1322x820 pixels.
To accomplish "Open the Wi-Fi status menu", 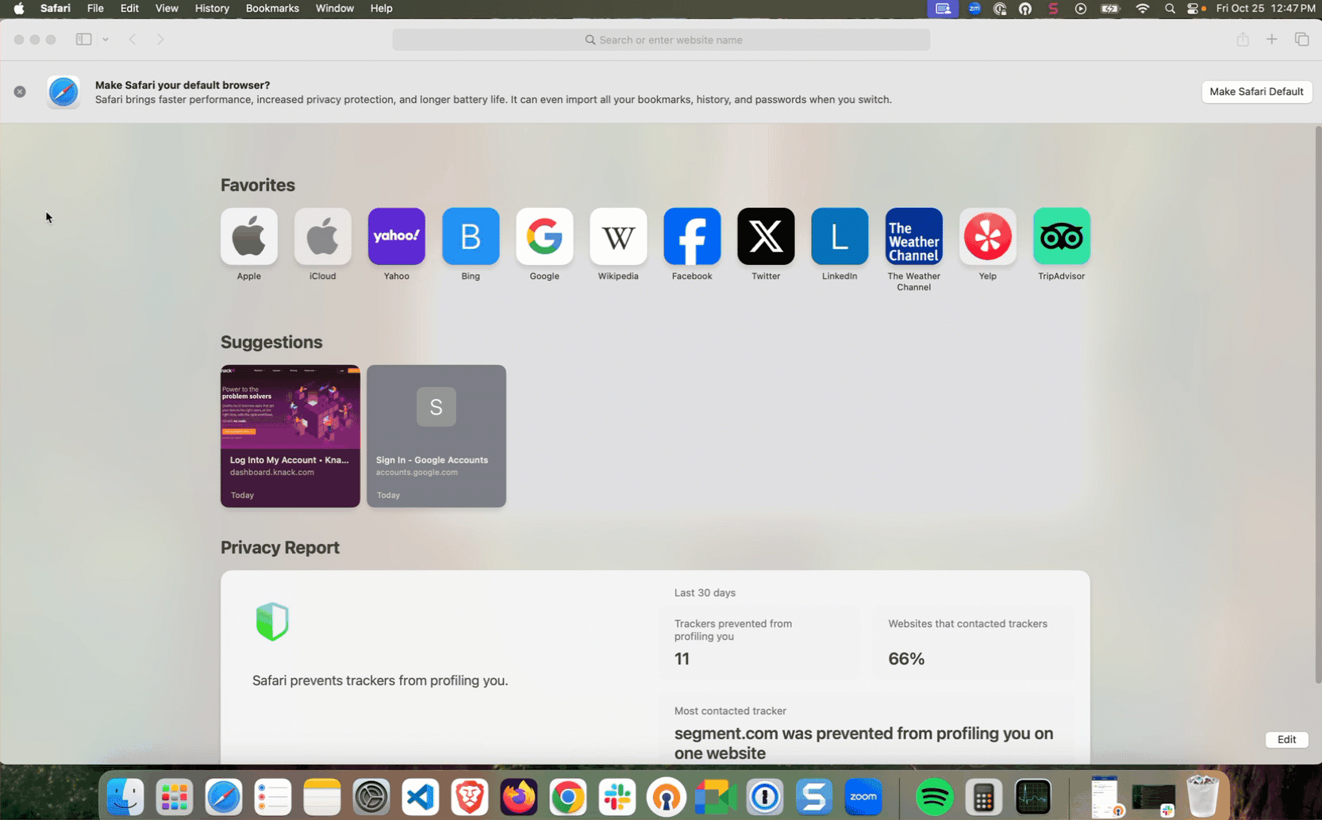I will point(1143,9).
